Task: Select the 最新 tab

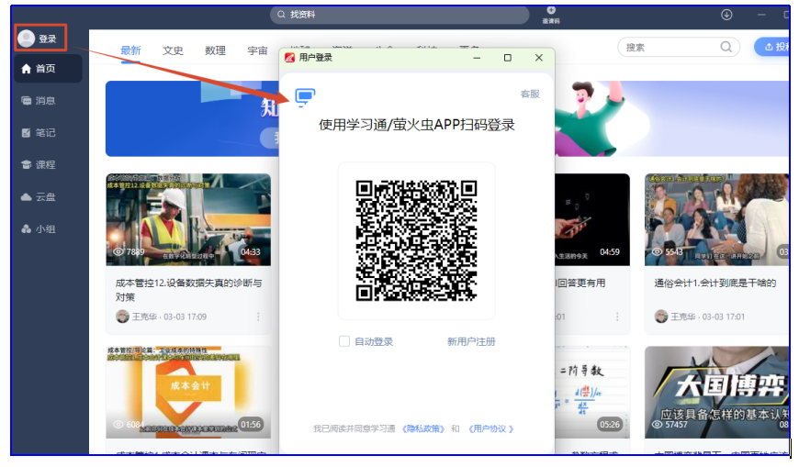Action: (130, 50)
